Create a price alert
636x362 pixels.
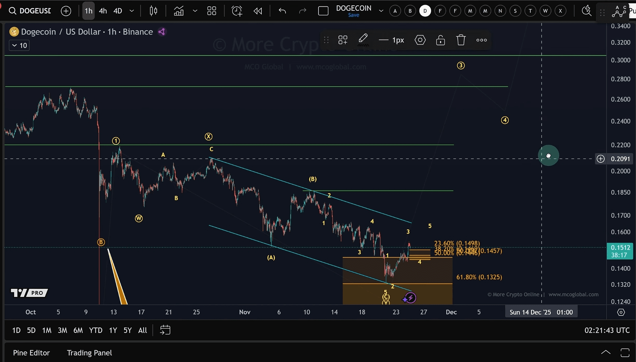(237, 11)
